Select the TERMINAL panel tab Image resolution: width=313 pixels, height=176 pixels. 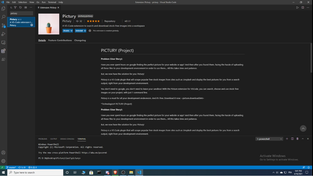tap(82, 139)
